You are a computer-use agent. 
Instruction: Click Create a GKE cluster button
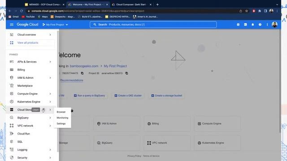(x=128, y=95)
